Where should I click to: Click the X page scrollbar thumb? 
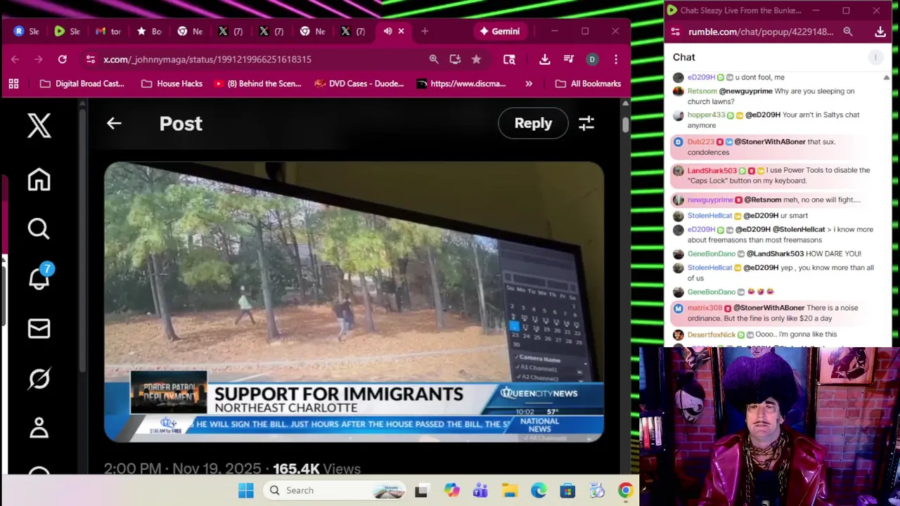625,124
